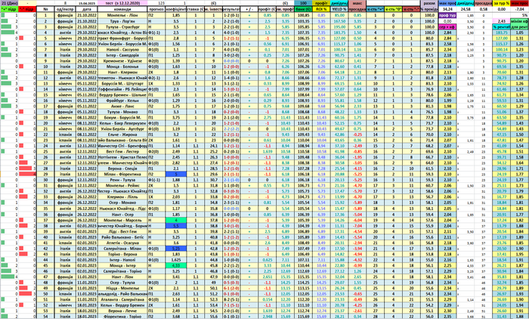Screen dimensions: 529x319
Task: Select the pink 'тест (з 12.12.2020)' cell
Action: [x=122, y=3]
